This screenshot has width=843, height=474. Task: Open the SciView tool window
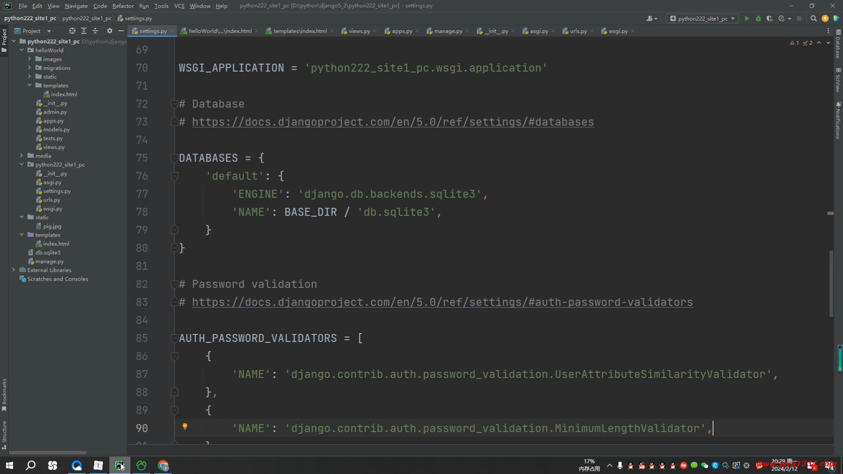tap(838, 80)
